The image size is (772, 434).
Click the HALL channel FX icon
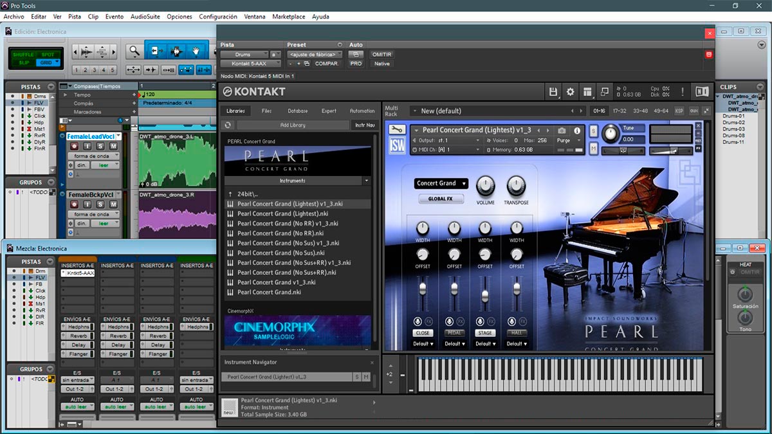[522, 321]
